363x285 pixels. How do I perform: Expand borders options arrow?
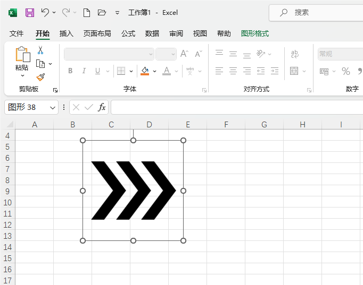tap(131, 71)
